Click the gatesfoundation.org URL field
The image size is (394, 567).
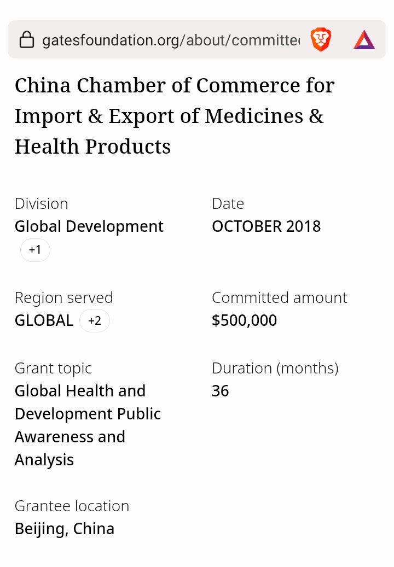click(171, 39)
